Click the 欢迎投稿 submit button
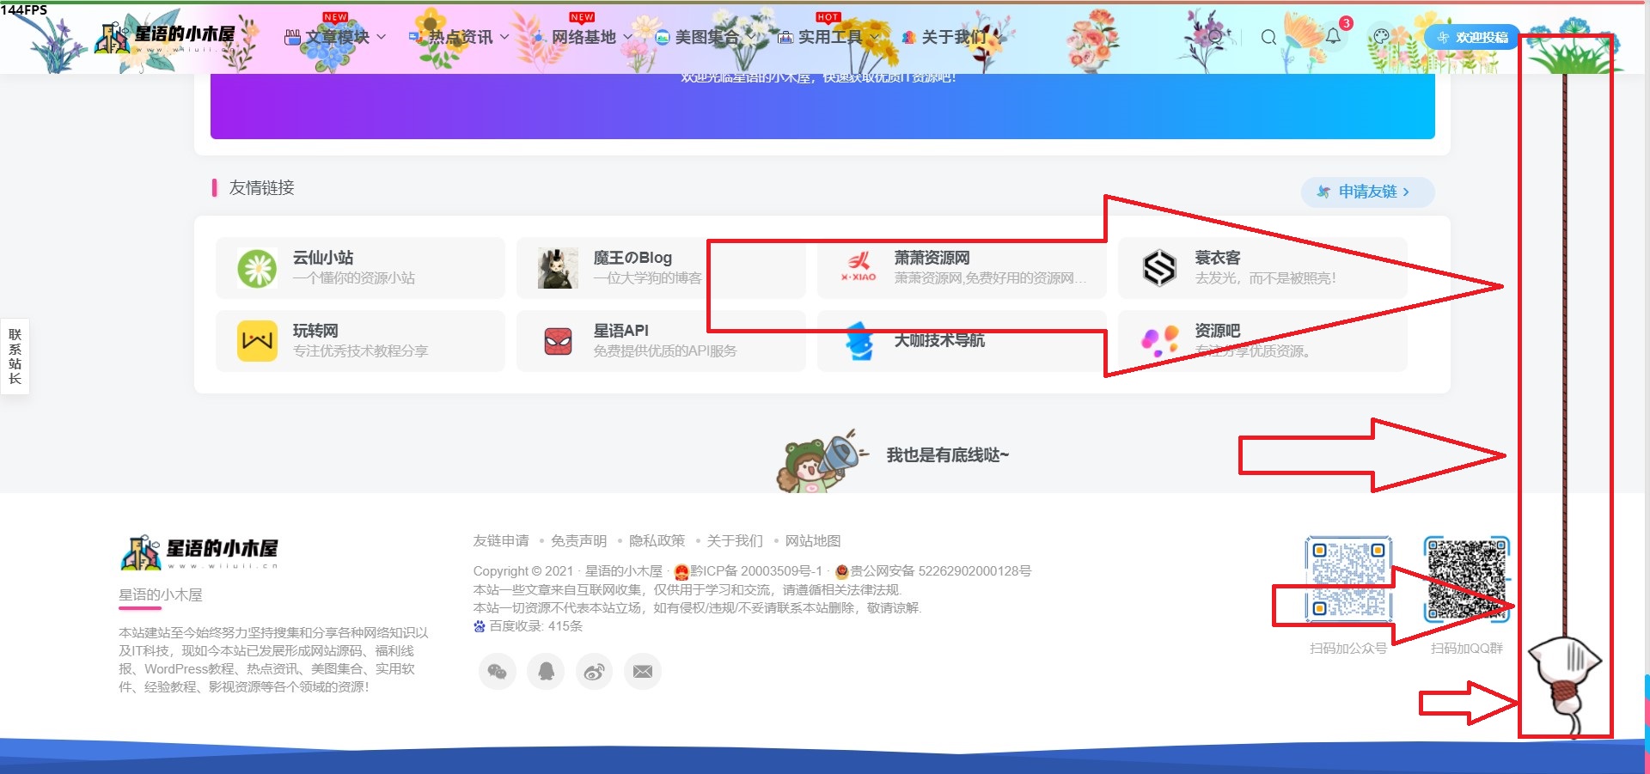 tap(1473, 37)
